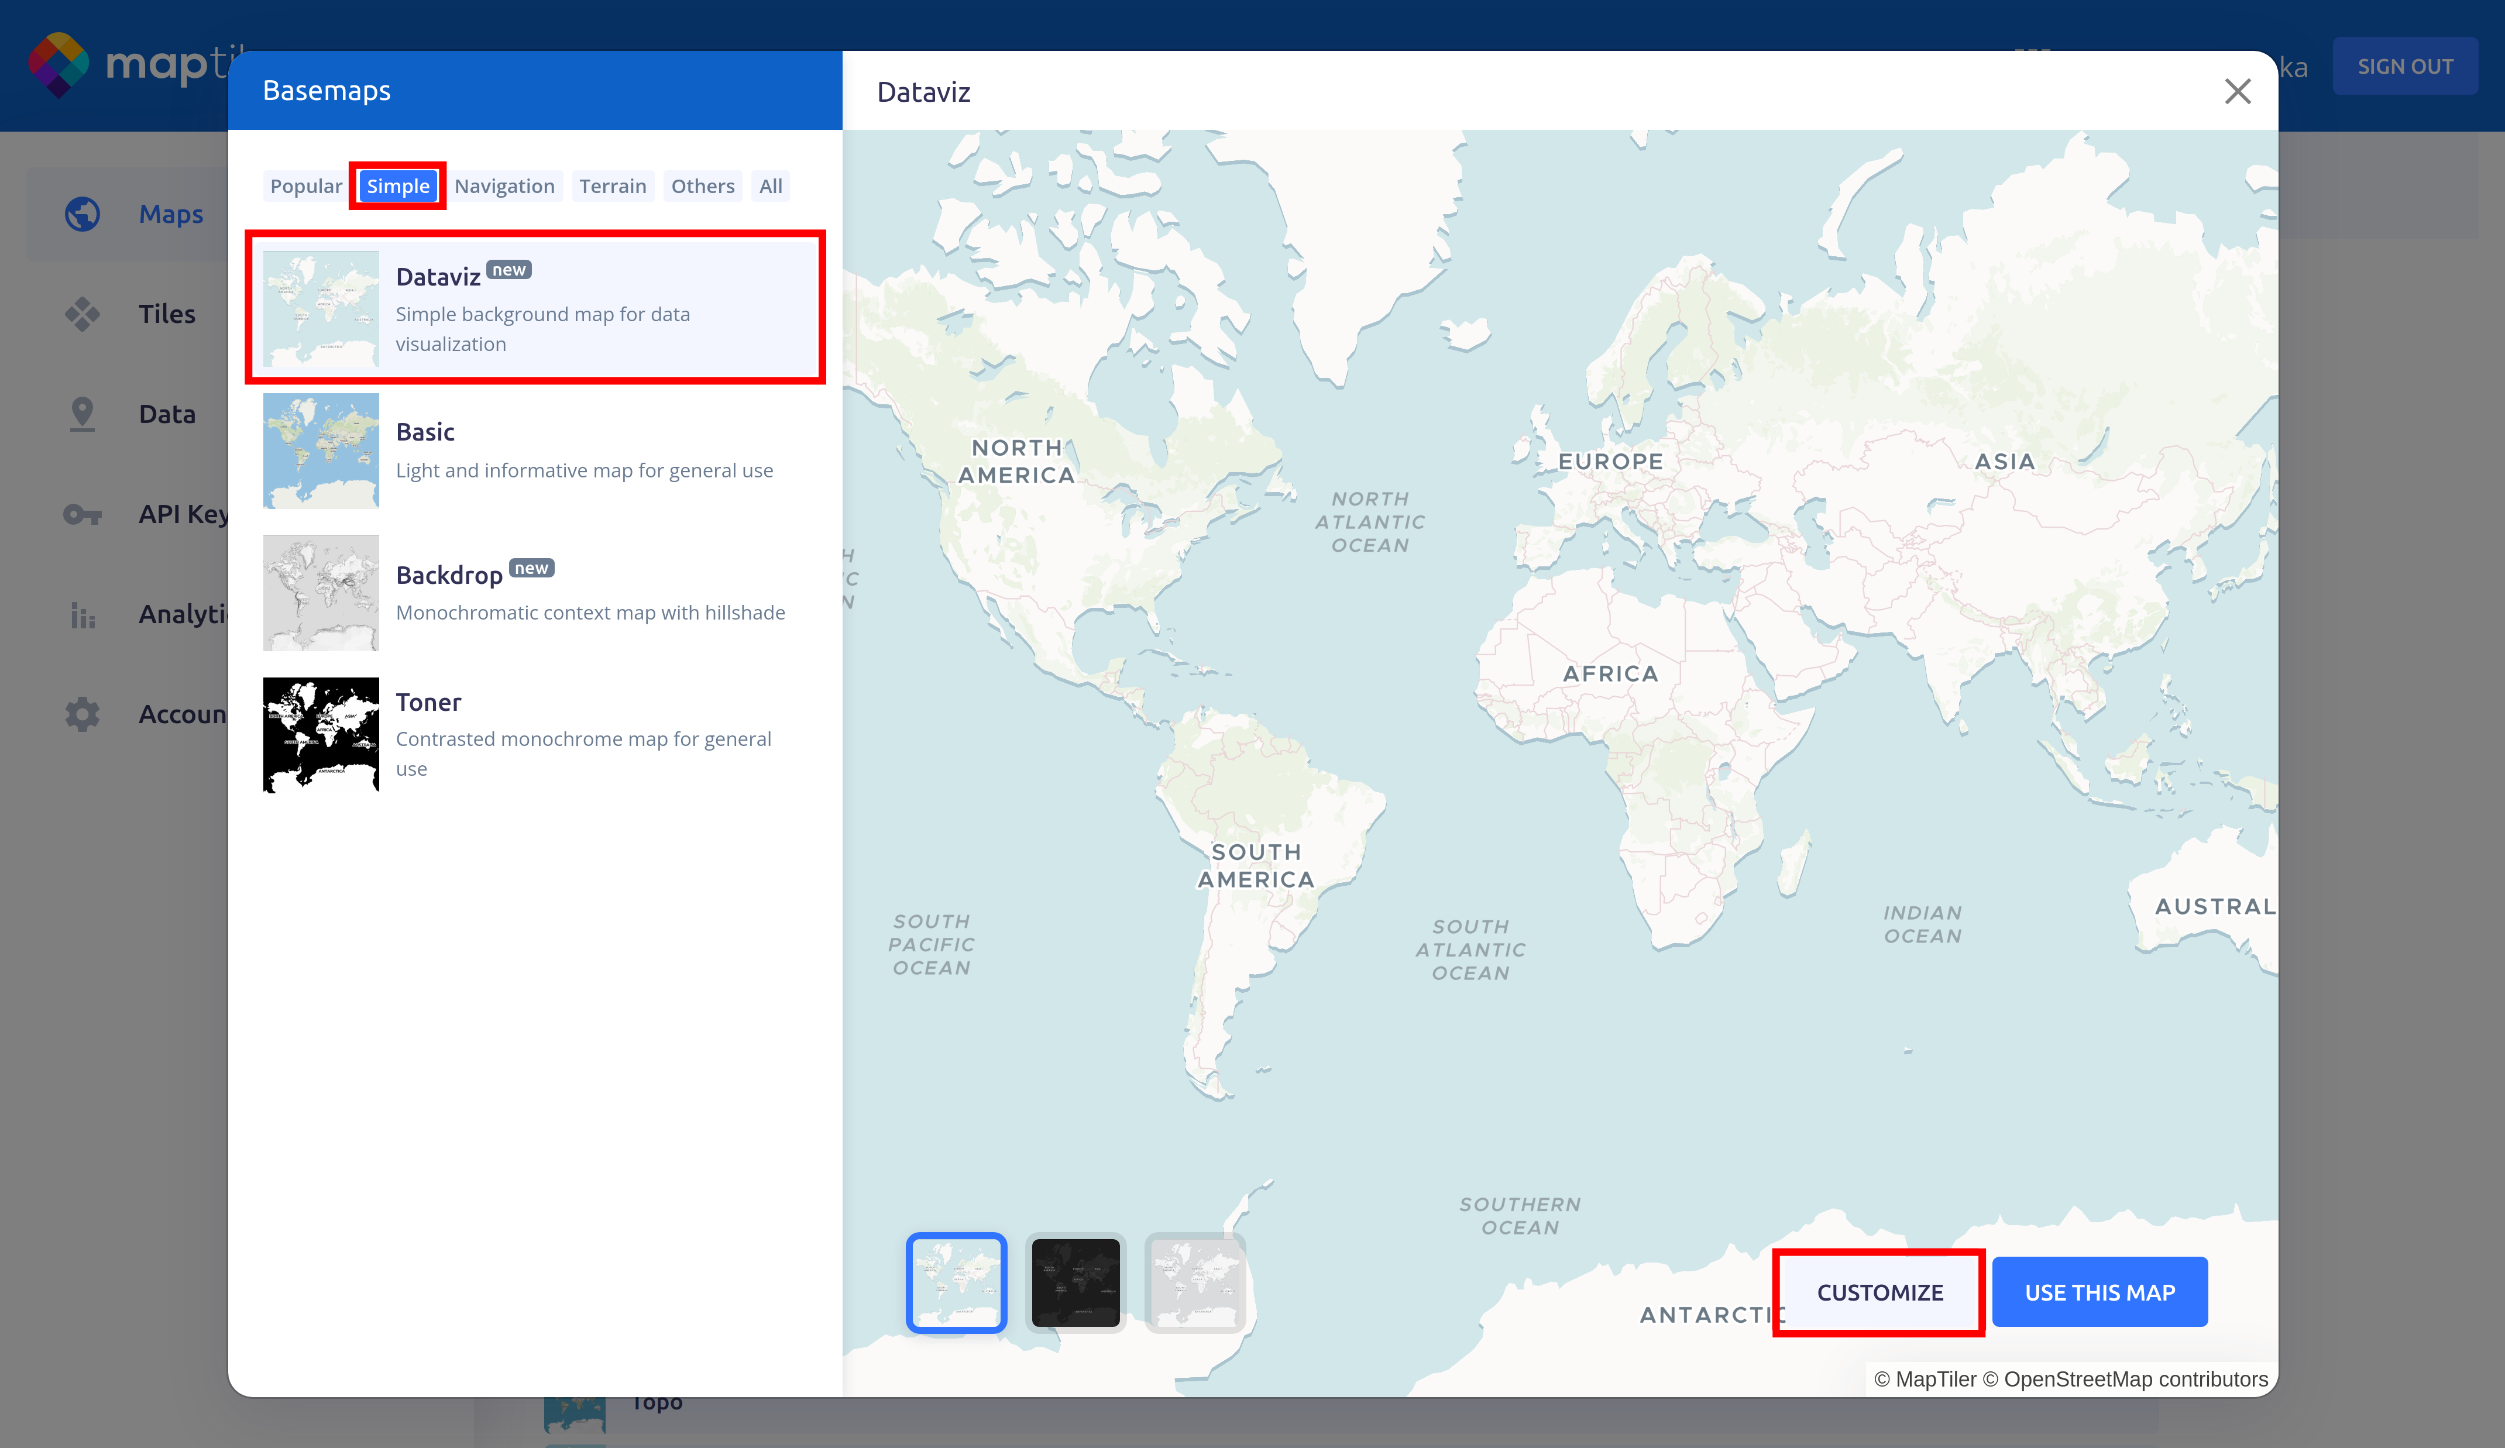Viewport: 2505px width, 1448px height.
Task: Choose the grey Dataviz style variant
Action: (1195, 1282)
